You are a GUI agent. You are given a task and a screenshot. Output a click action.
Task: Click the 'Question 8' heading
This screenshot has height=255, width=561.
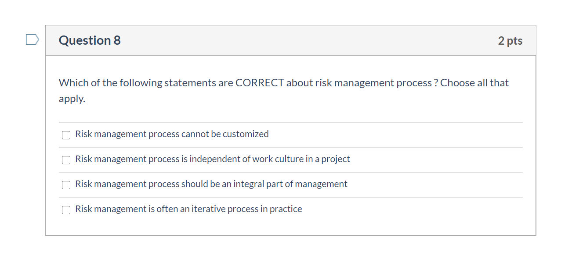pos(90,40)
